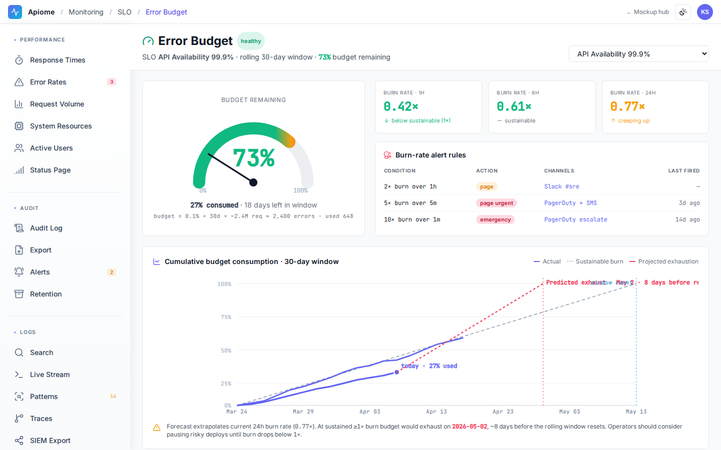Click the Slack #sre channel link

pyautogui.click(x=562, y=186)
